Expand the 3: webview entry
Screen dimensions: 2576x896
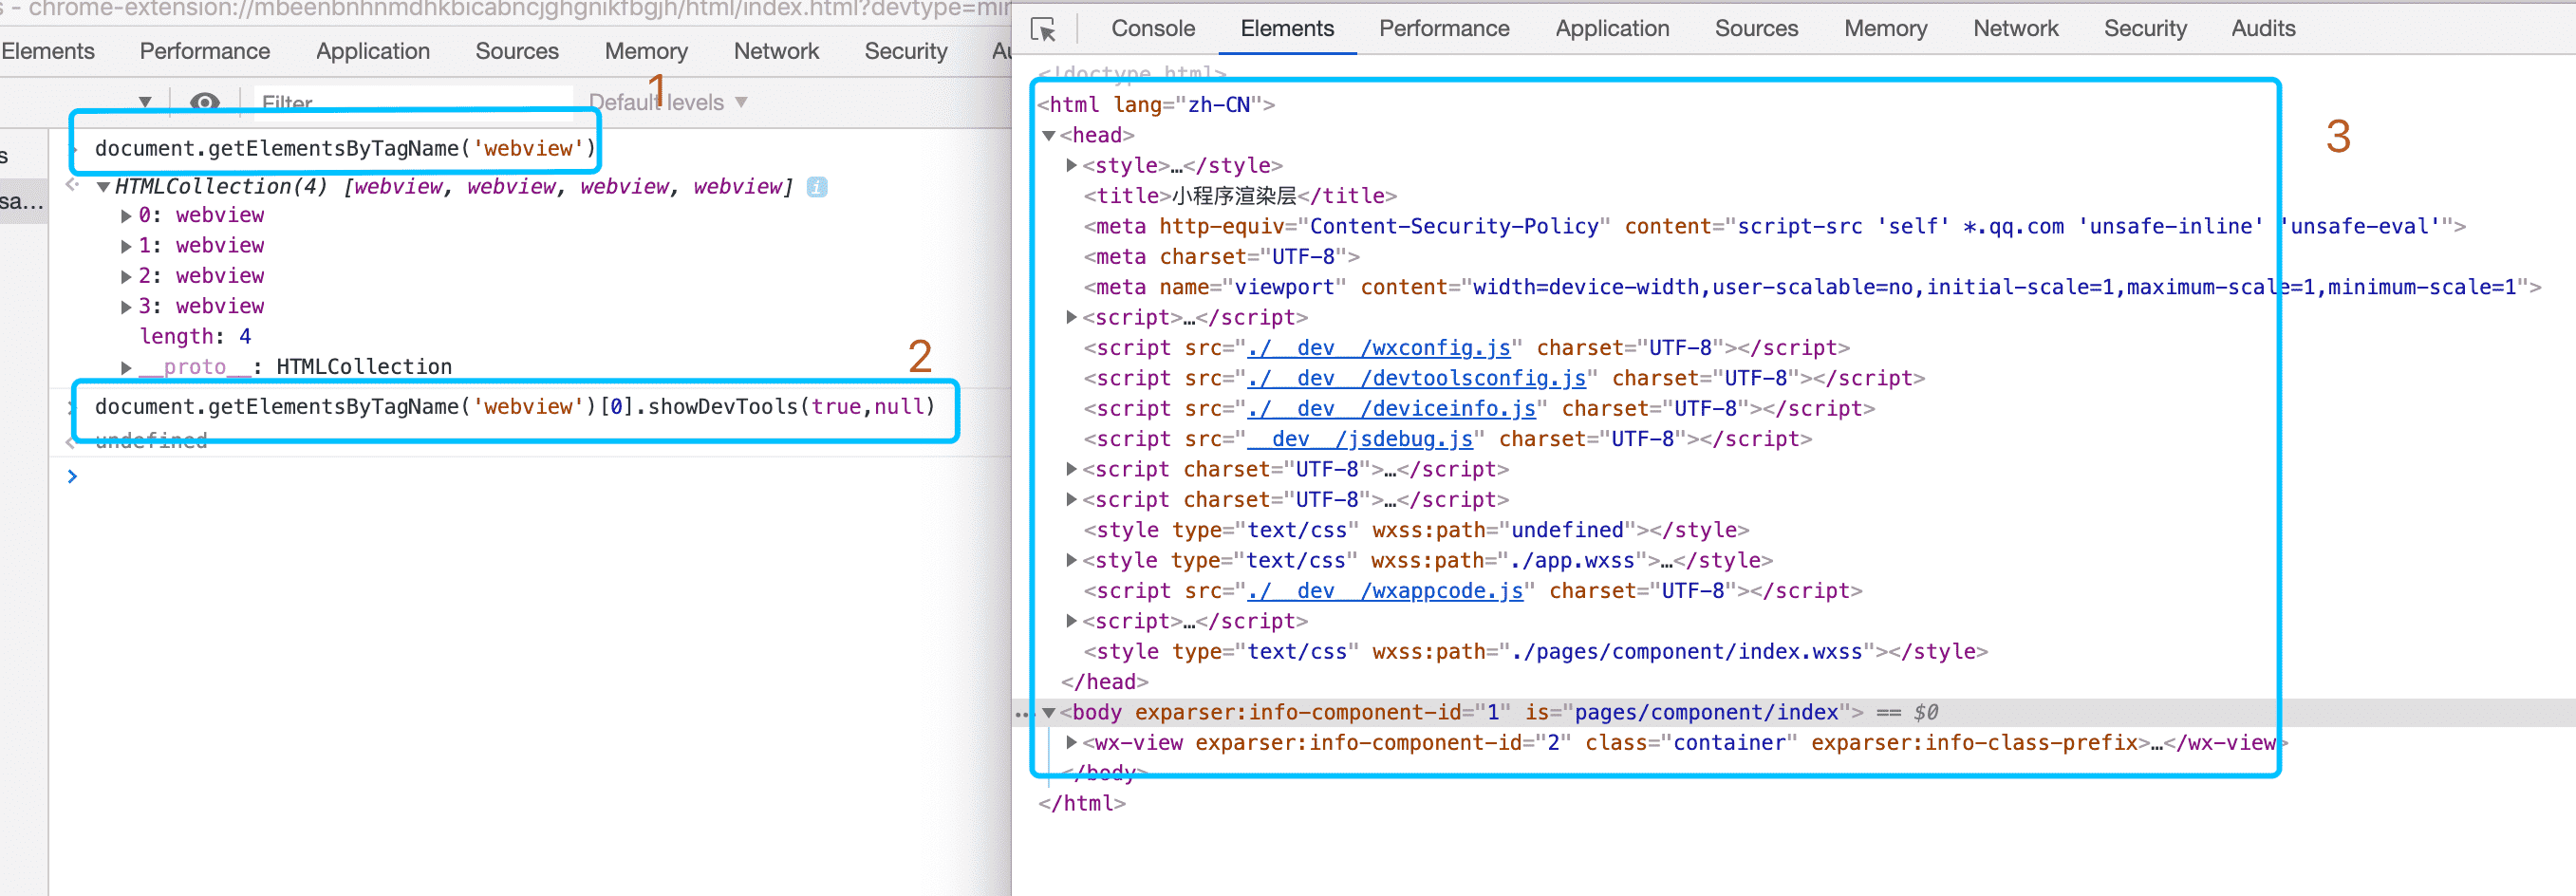pyautogui.click(x=126, y=306)
